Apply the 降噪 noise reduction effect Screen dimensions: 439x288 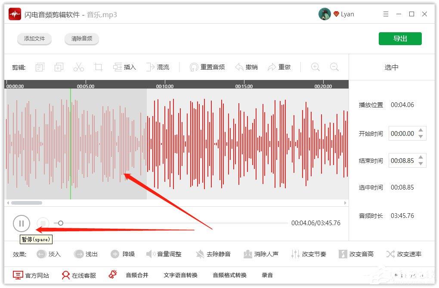(123, 254)
